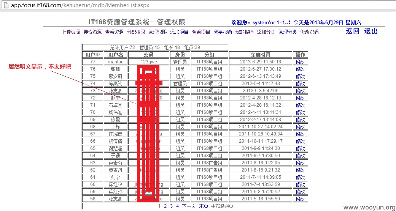
Task: Click 修改 in the ID 69 row
Action: tap(301, 120)
